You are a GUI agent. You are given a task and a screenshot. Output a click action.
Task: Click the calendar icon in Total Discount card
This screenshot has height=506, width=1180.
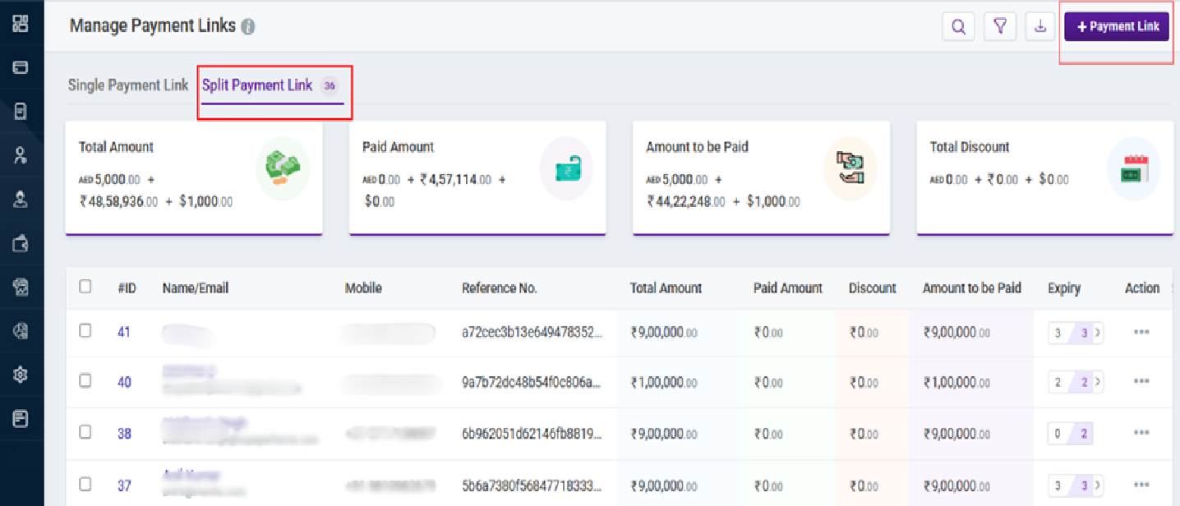click(x=1134, y=168)
